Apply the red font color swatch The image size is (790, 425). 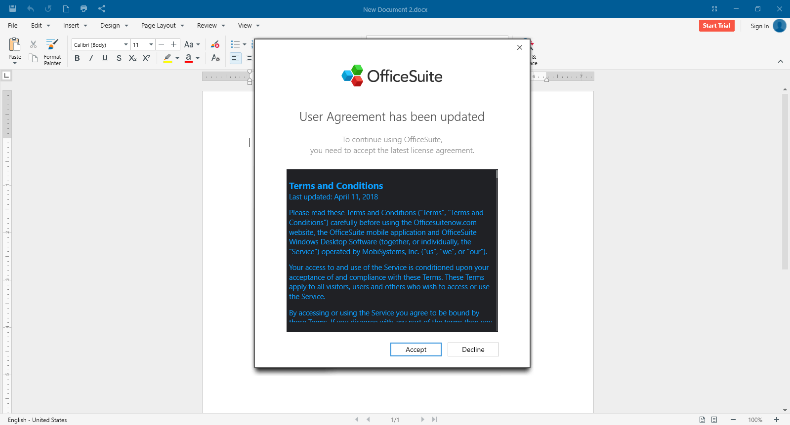tap(188, 58)
